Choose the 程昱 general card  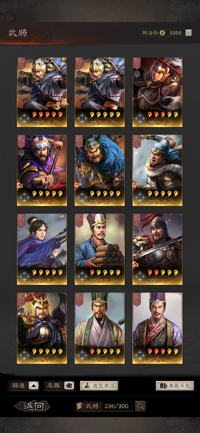[99, 328]
